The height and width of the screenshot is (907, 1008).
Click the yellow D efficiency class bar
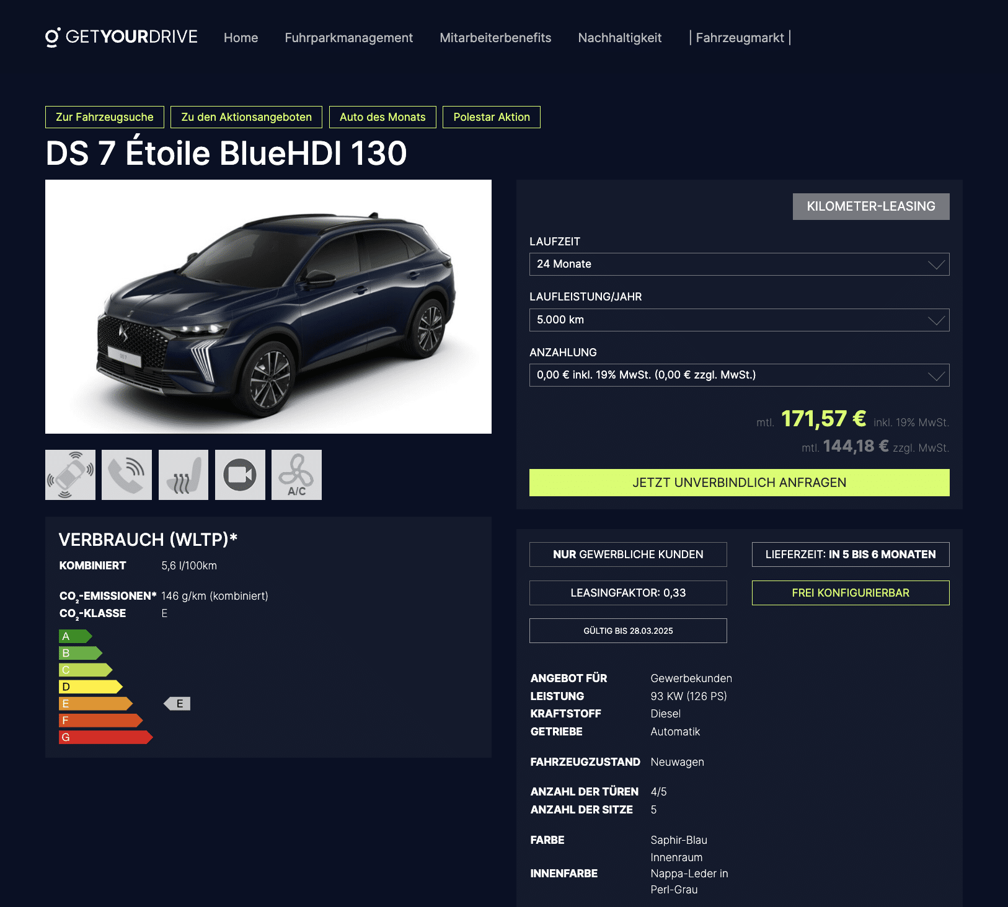coord(91,686)
